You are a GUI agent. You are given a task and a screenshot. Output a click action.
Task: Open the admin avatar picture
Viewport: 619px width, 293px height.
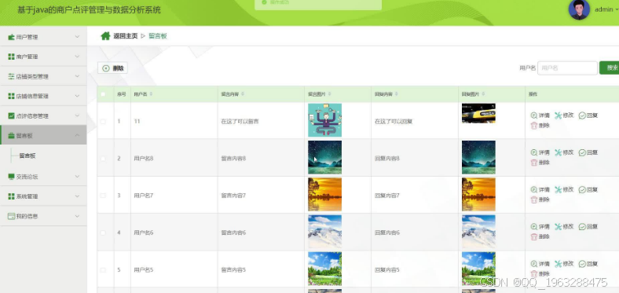579,9
